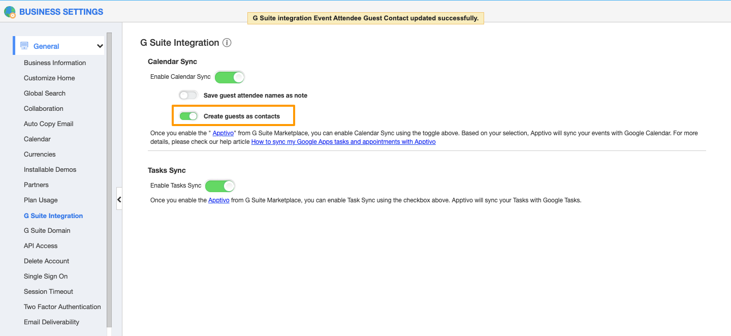Toggle Enable Tasks Sync switch

tap(220, 186)
